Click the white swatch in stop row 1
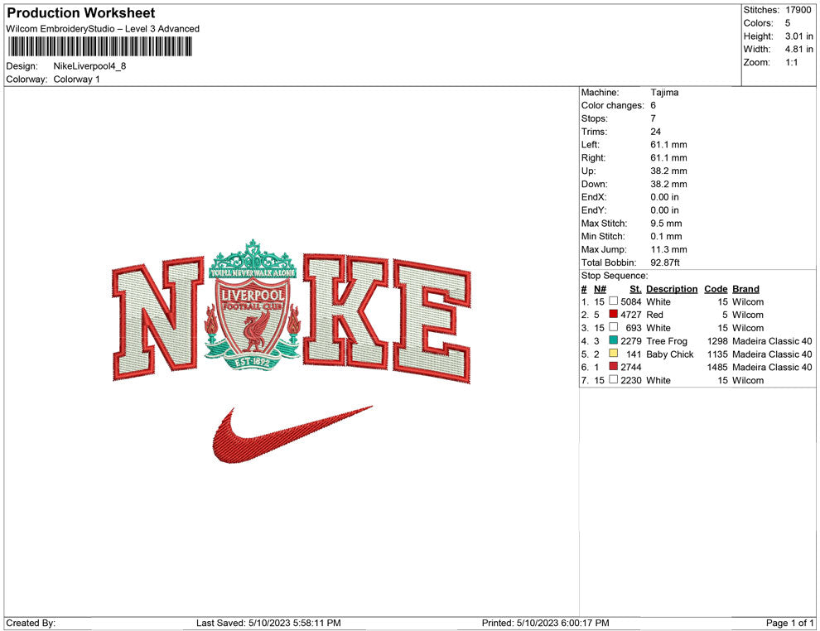This screenshot has width=820, height=631. click(614, 301)
